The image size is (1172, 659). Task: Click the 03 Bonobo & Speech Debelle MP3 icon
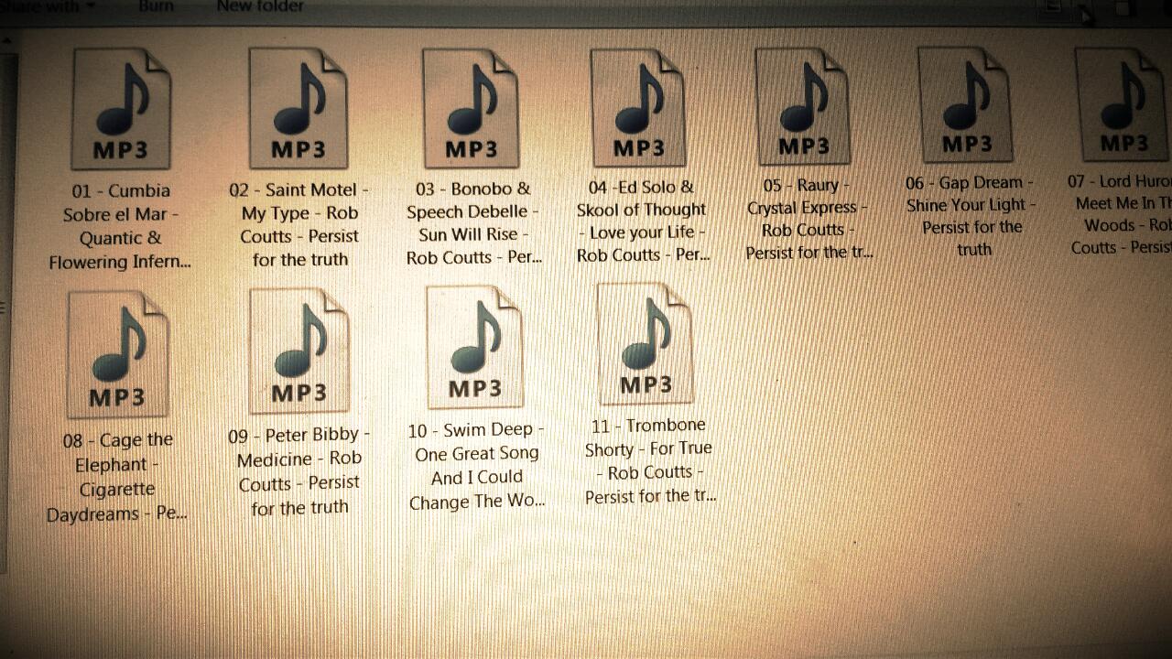(x=471, y=109)
